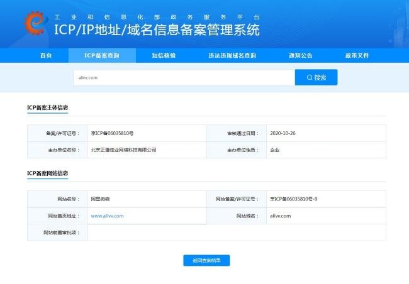Select license number 京ICP备06035810号
409x284 pixels.
[x=112, y=133]
